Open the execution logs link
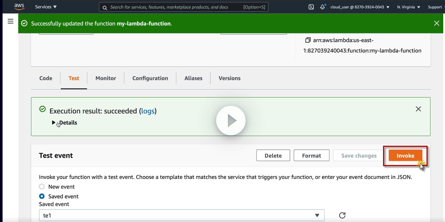Viewport: 445px width, 222px height. tap(148, 111)
